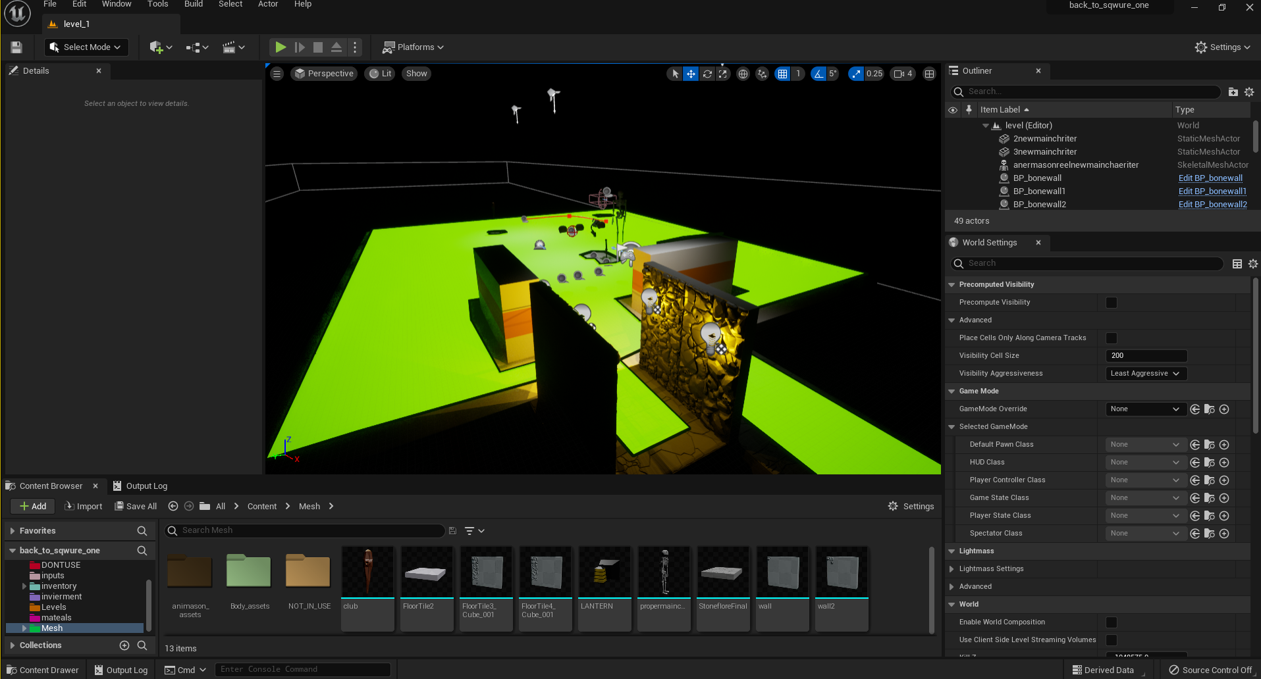Click Save All button
Image resolution: width=1261 pixels, height=679 pixels.
[136, 506]
